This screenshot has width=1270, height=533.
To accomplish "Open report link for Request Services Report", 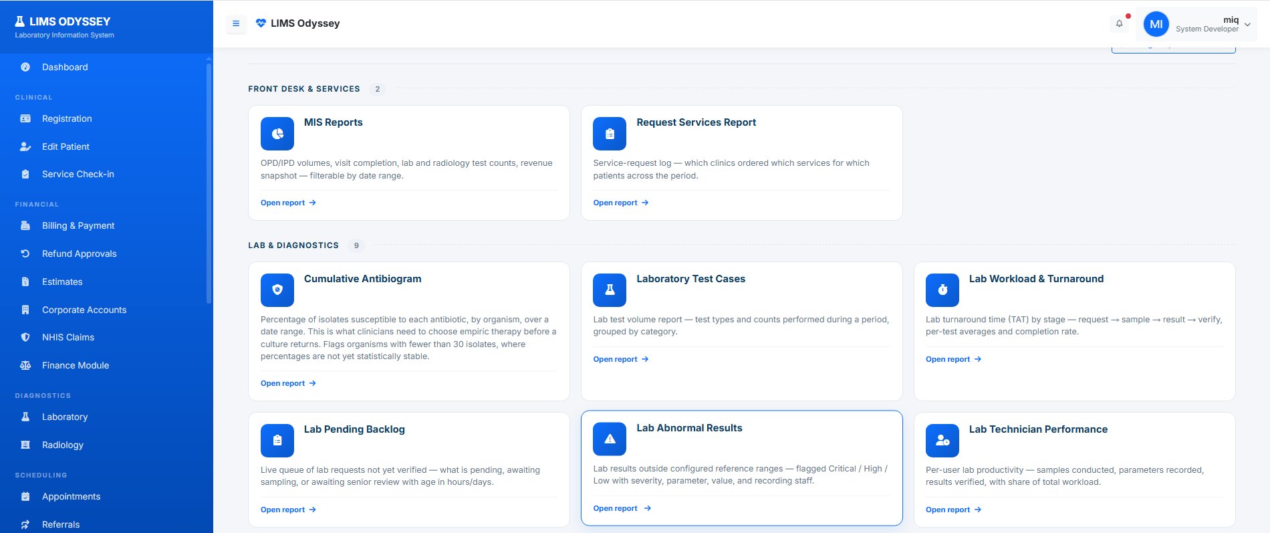I will tap(621, 203).
